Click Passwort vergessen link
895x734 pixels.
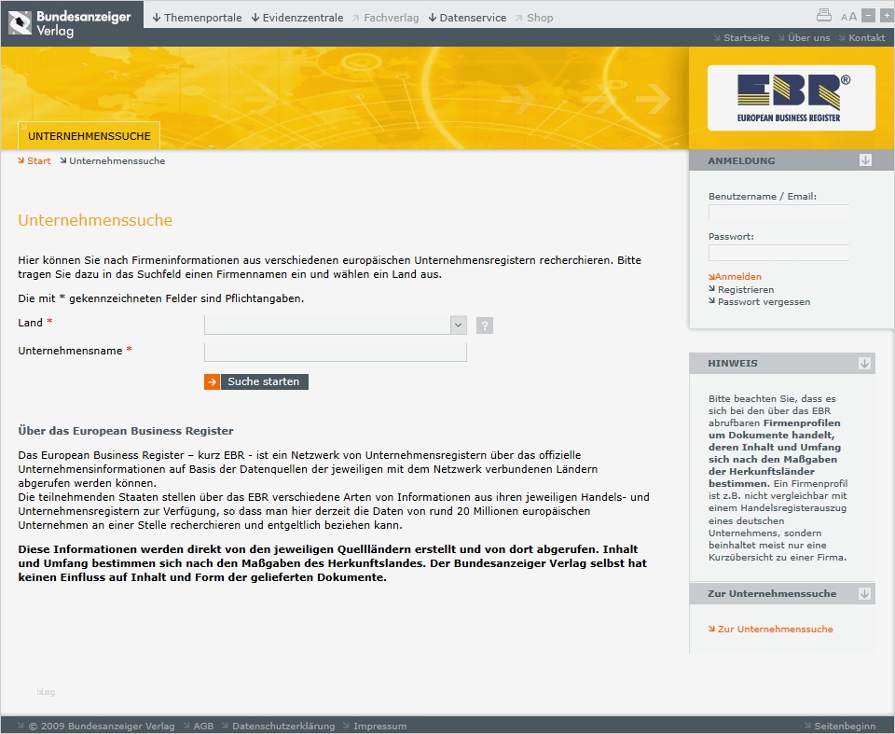(x=760, y=301)
